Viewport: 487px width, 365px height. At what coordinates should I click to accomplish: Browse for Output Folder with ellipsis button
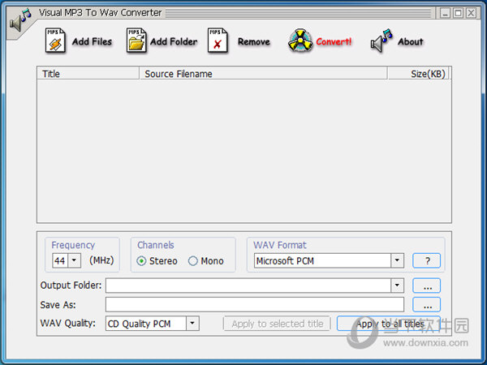pos(427,286)
